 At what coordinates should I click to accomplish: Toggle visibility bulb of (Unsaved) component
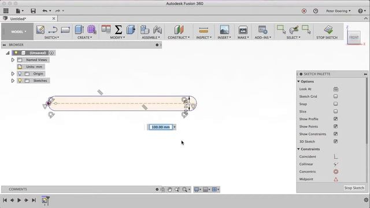pyautogui.click(x=16, y=53)
